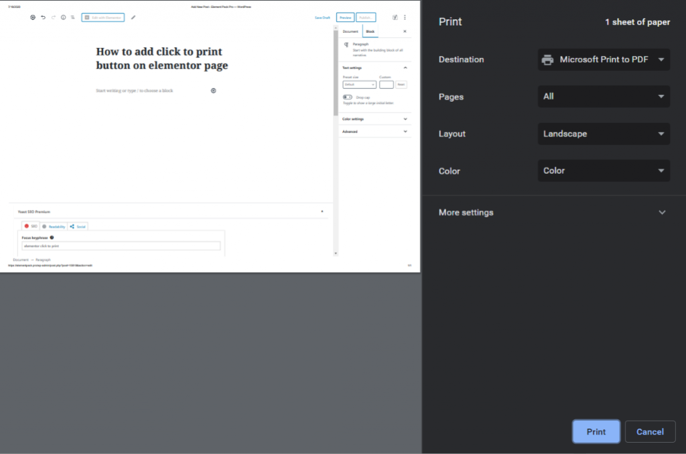The image size is (686, 454).
Task: Click the Save Draft link
Action: [x=322, y=17]
